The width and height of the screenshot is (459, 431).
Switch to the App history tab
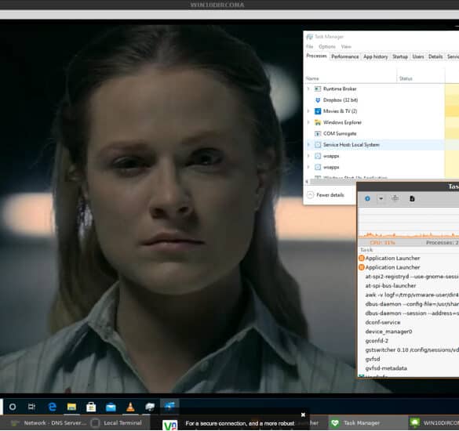tap(376, 56)
